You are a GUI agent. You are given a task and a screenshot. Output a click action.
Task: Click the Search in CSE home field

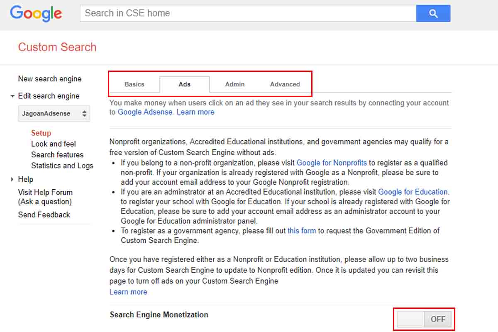[x=247, y=13]
